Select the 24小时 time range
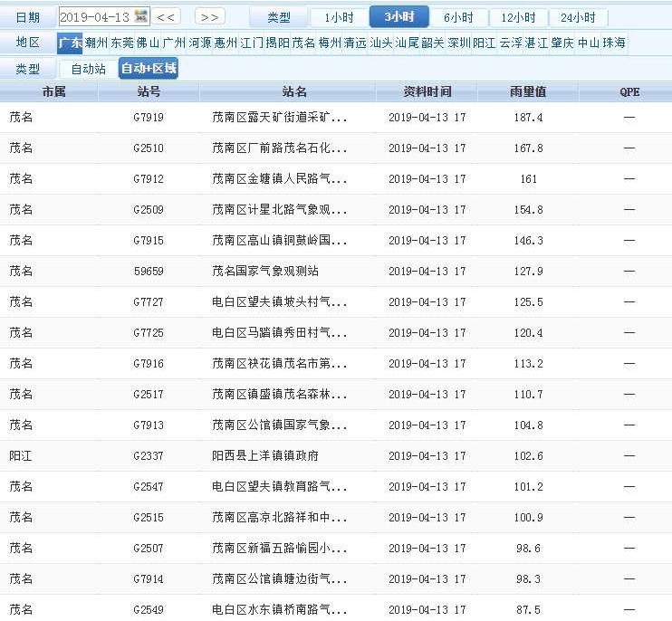 (x=578, y=17)
